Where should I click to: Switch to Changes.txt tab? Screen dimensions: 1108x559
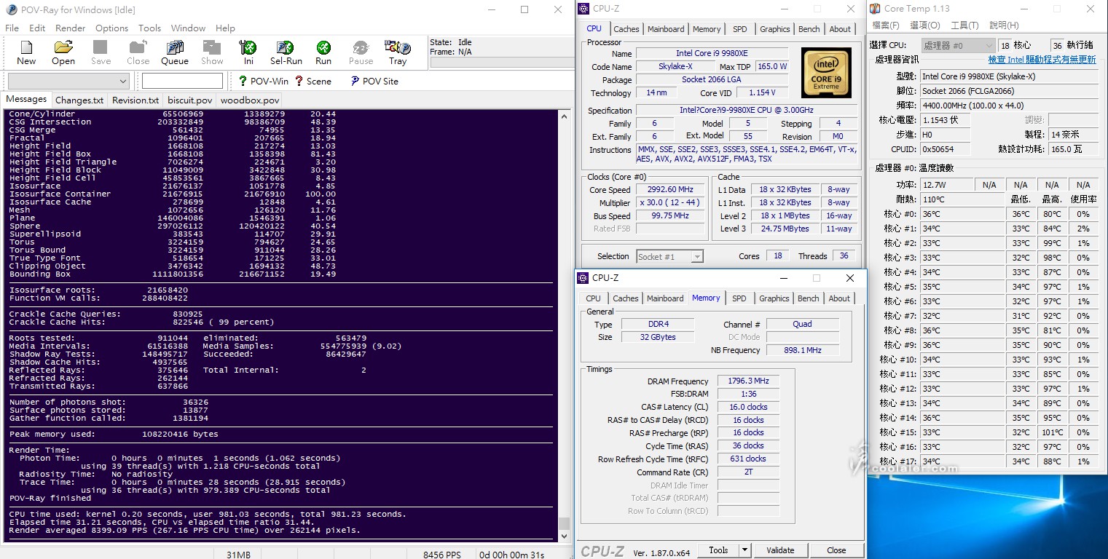coord(79,100)
